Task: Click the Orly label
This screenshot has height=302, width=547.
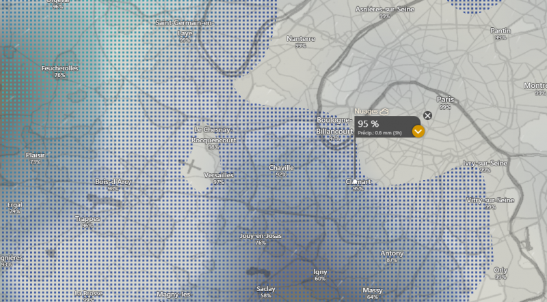Action: click(501, 271)
